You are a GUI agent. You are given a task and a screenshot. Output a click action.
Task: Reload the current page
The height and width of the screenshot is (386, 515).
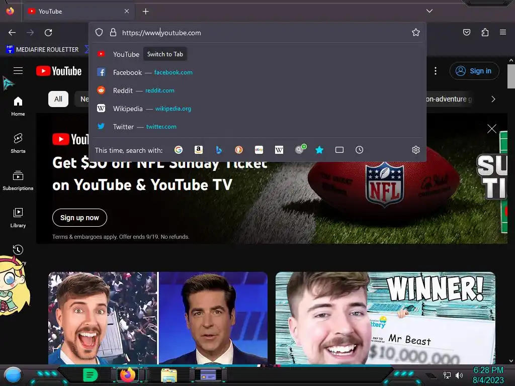click(48, 33)
